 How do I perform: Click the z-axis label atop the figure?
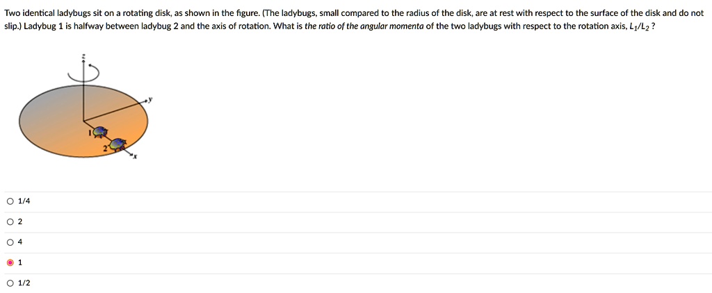coord(85,56)
